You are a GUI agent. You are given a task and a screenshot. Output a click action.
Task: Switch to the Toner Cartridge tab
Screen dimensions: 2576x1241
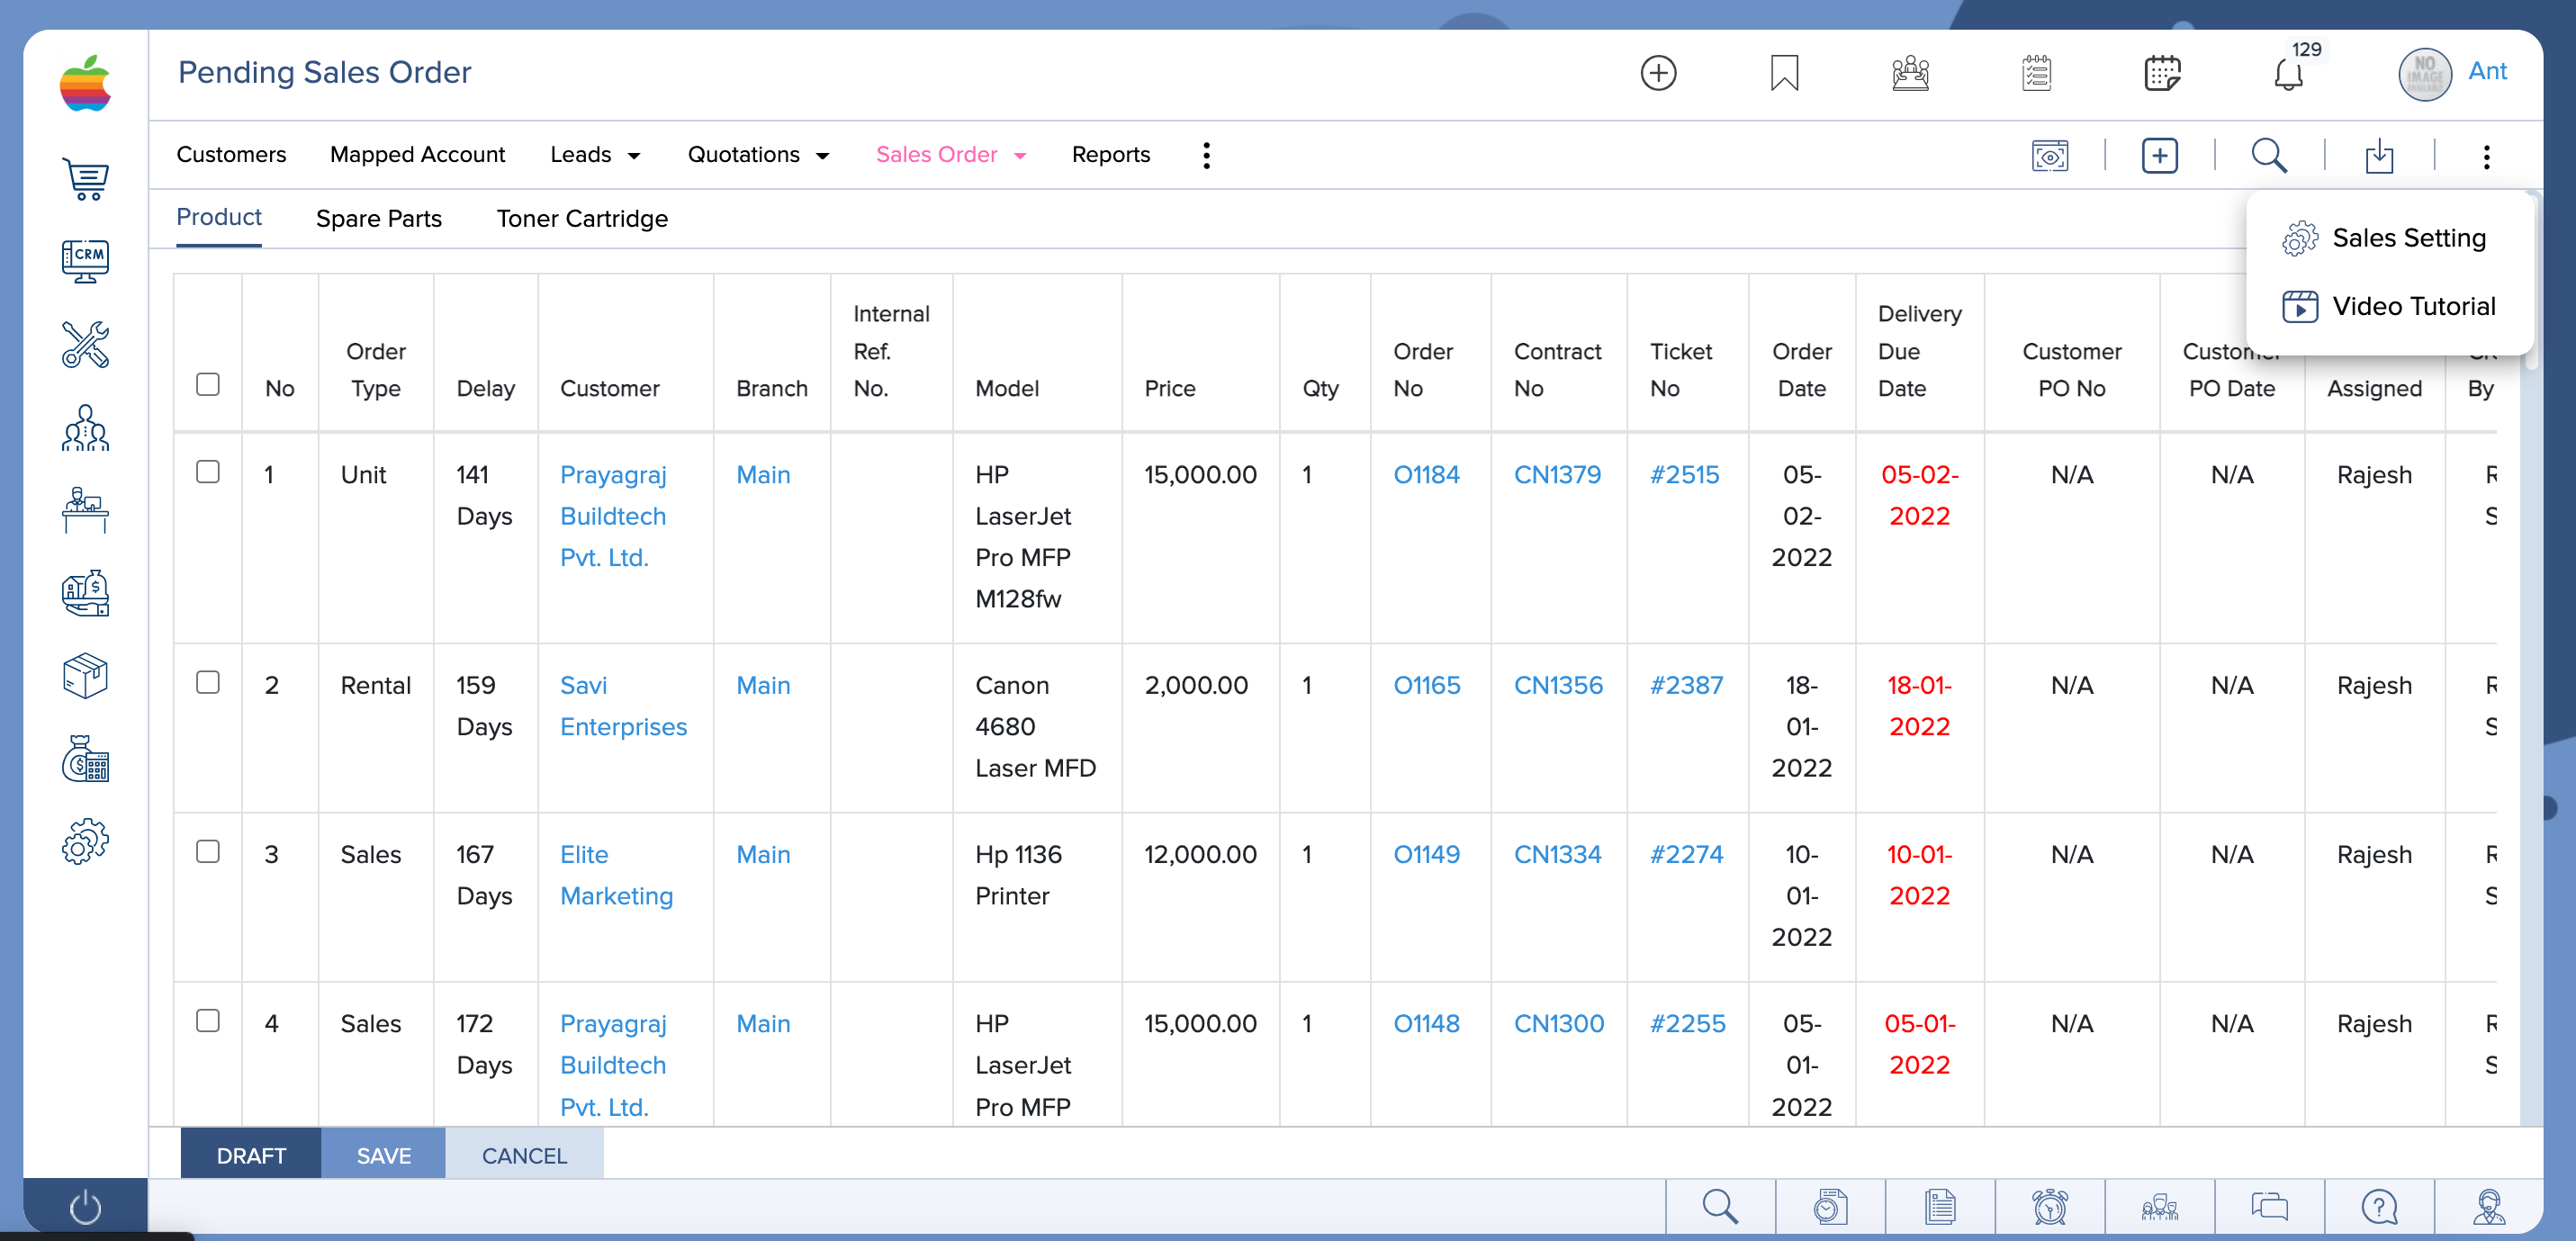(x=582, y=219)
